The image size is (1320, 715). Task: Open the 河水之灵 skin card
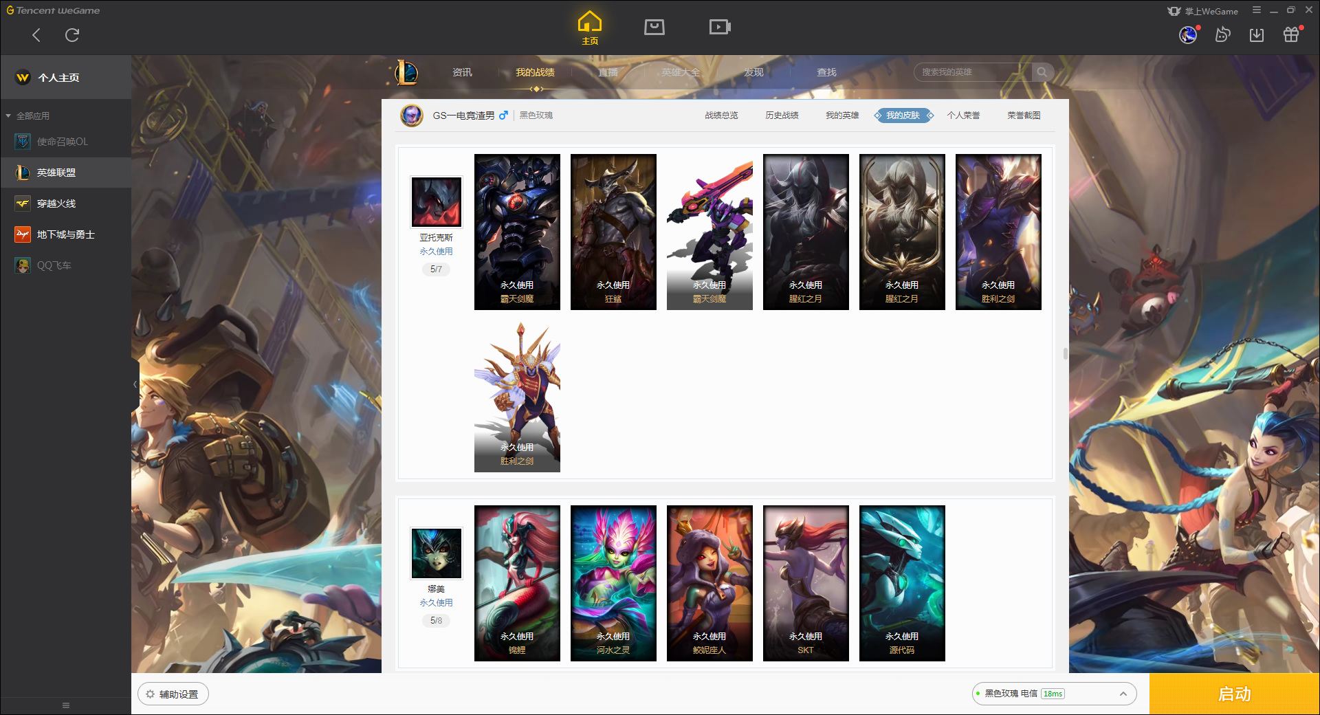(x=613, y=584)
